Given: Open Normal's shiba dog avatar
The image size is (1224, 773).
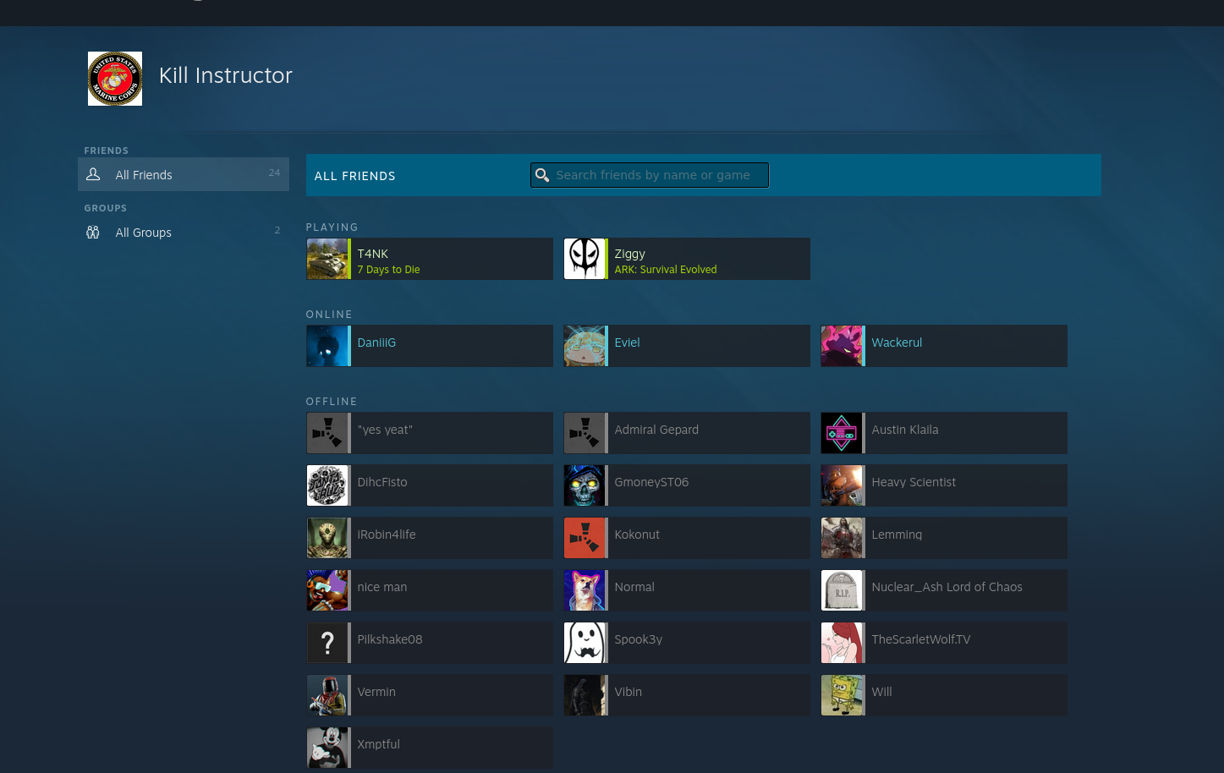Looking at the screenshot, I should pos(585,590).
